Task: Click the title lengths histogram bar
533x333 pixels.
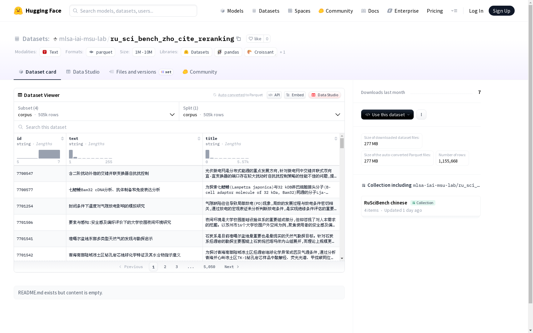Action: 207,154
